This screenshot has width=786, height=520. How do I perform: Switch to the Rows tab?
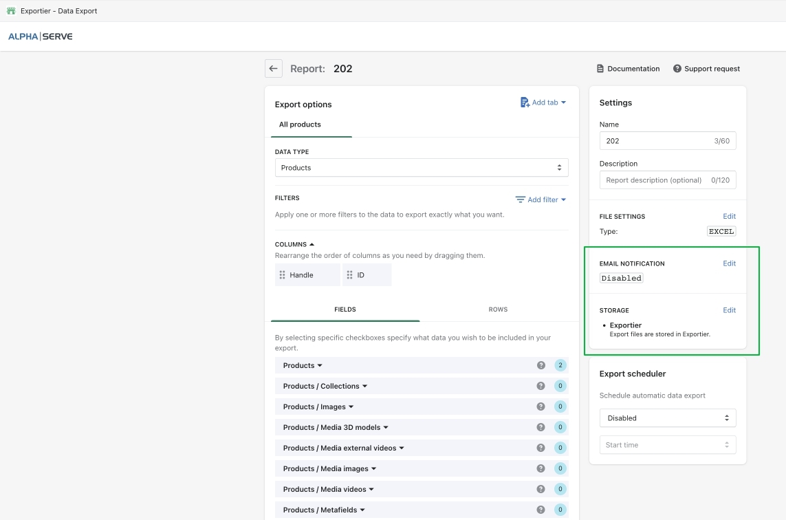tap(498, 310)
